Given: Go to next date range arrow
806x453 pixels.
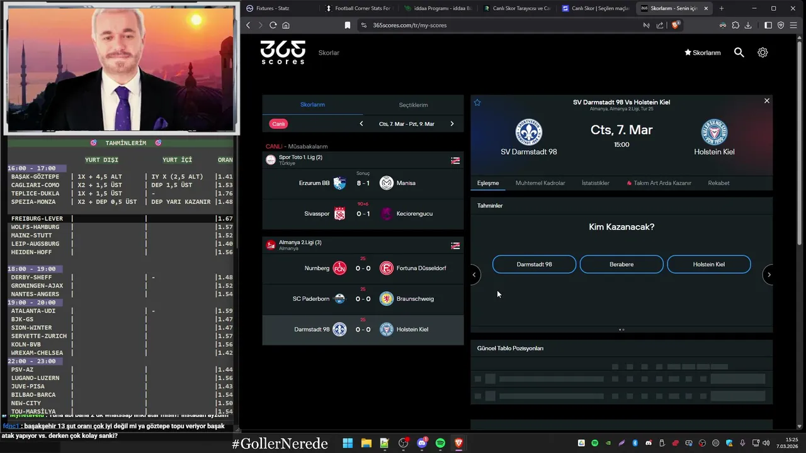Looking at the screenshot, I should (451, 124).
